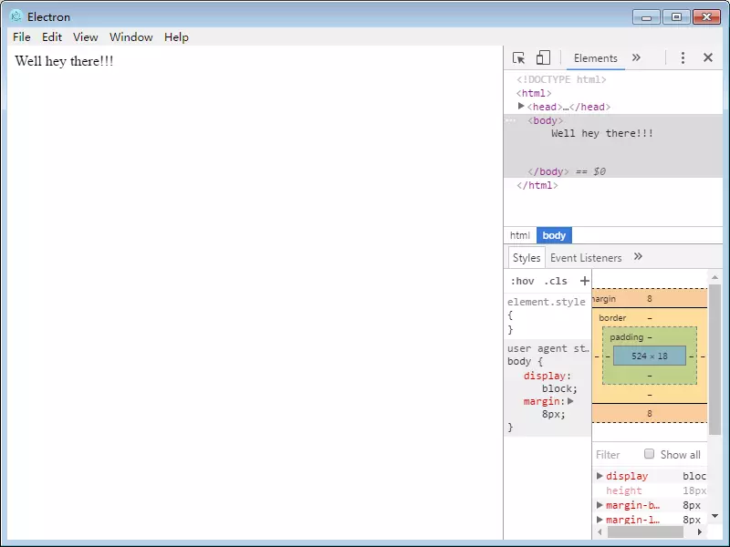Click the plus icon to add style rule
730x547 pixels.
585,281
